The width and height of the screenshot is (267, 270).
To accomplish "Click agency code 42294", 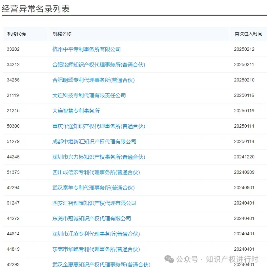I will (x=13, y=188).
